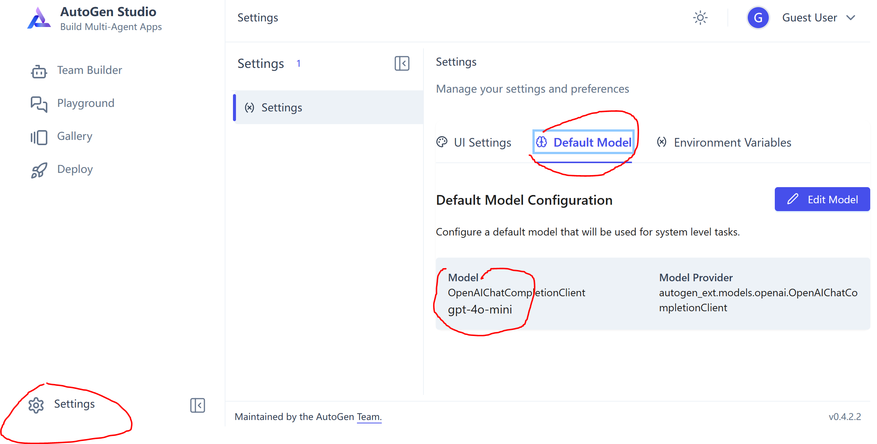
Task: Click the Deploy rocket icon
Action: (x=39, y=170)
